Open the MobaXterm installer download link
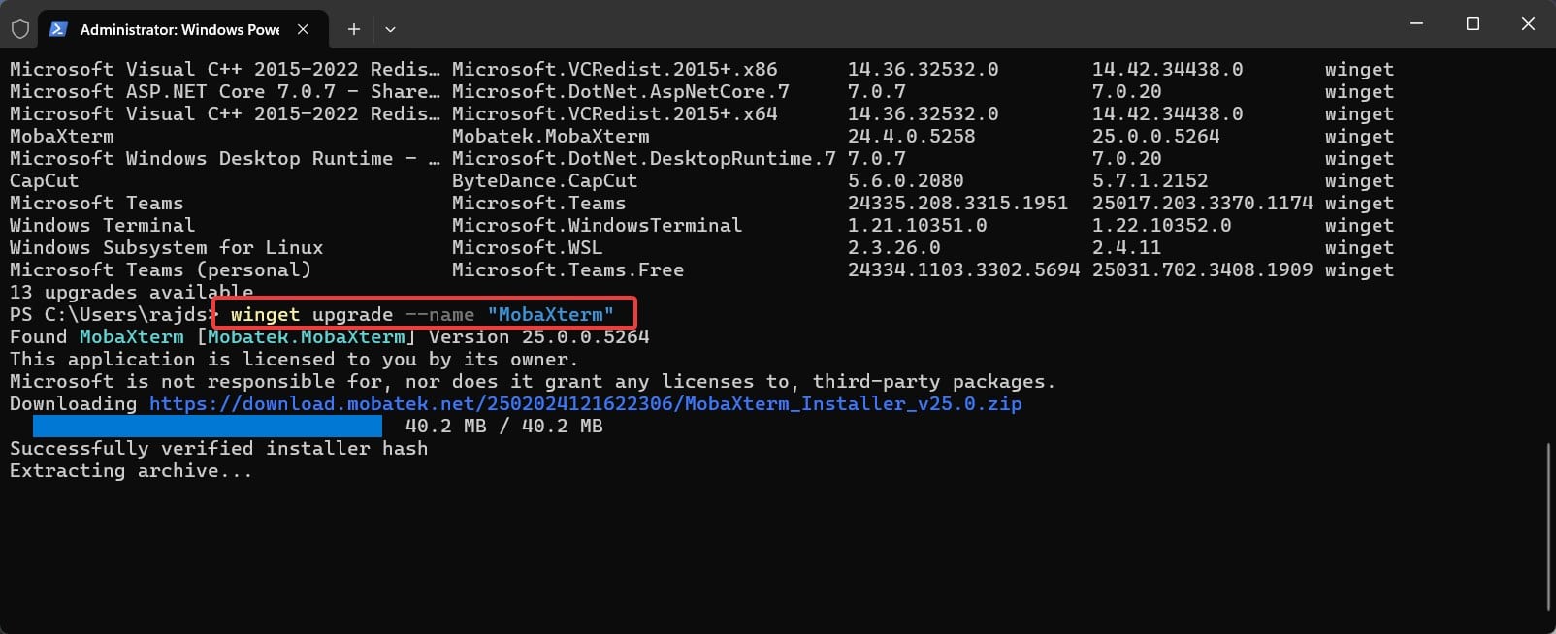1556x634 pixels. (x=583, y=403)
